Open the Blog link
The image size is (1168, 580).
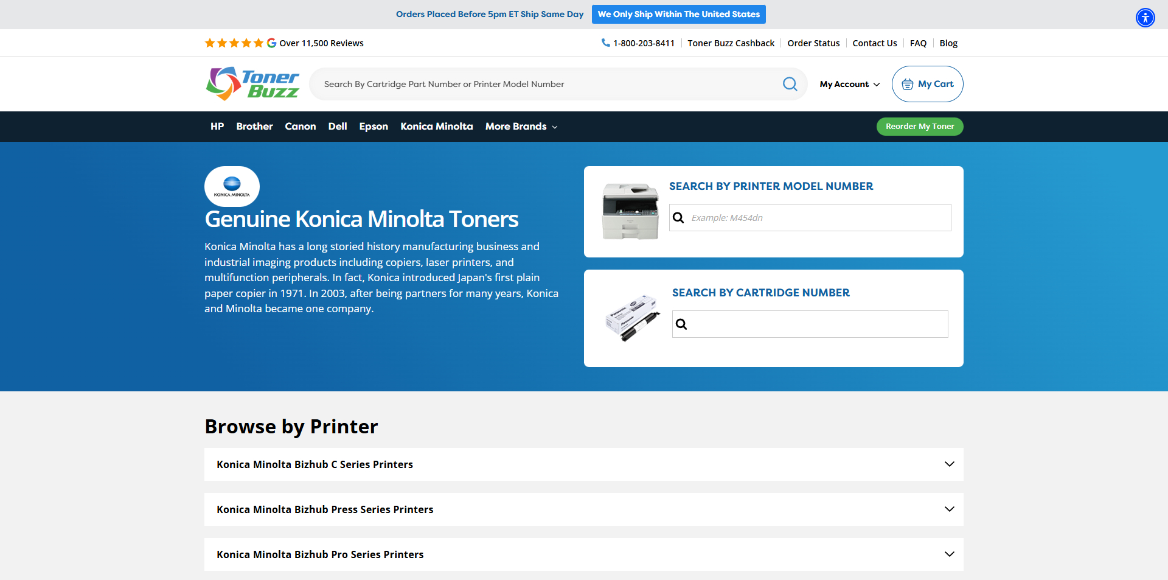coord(948,43)
